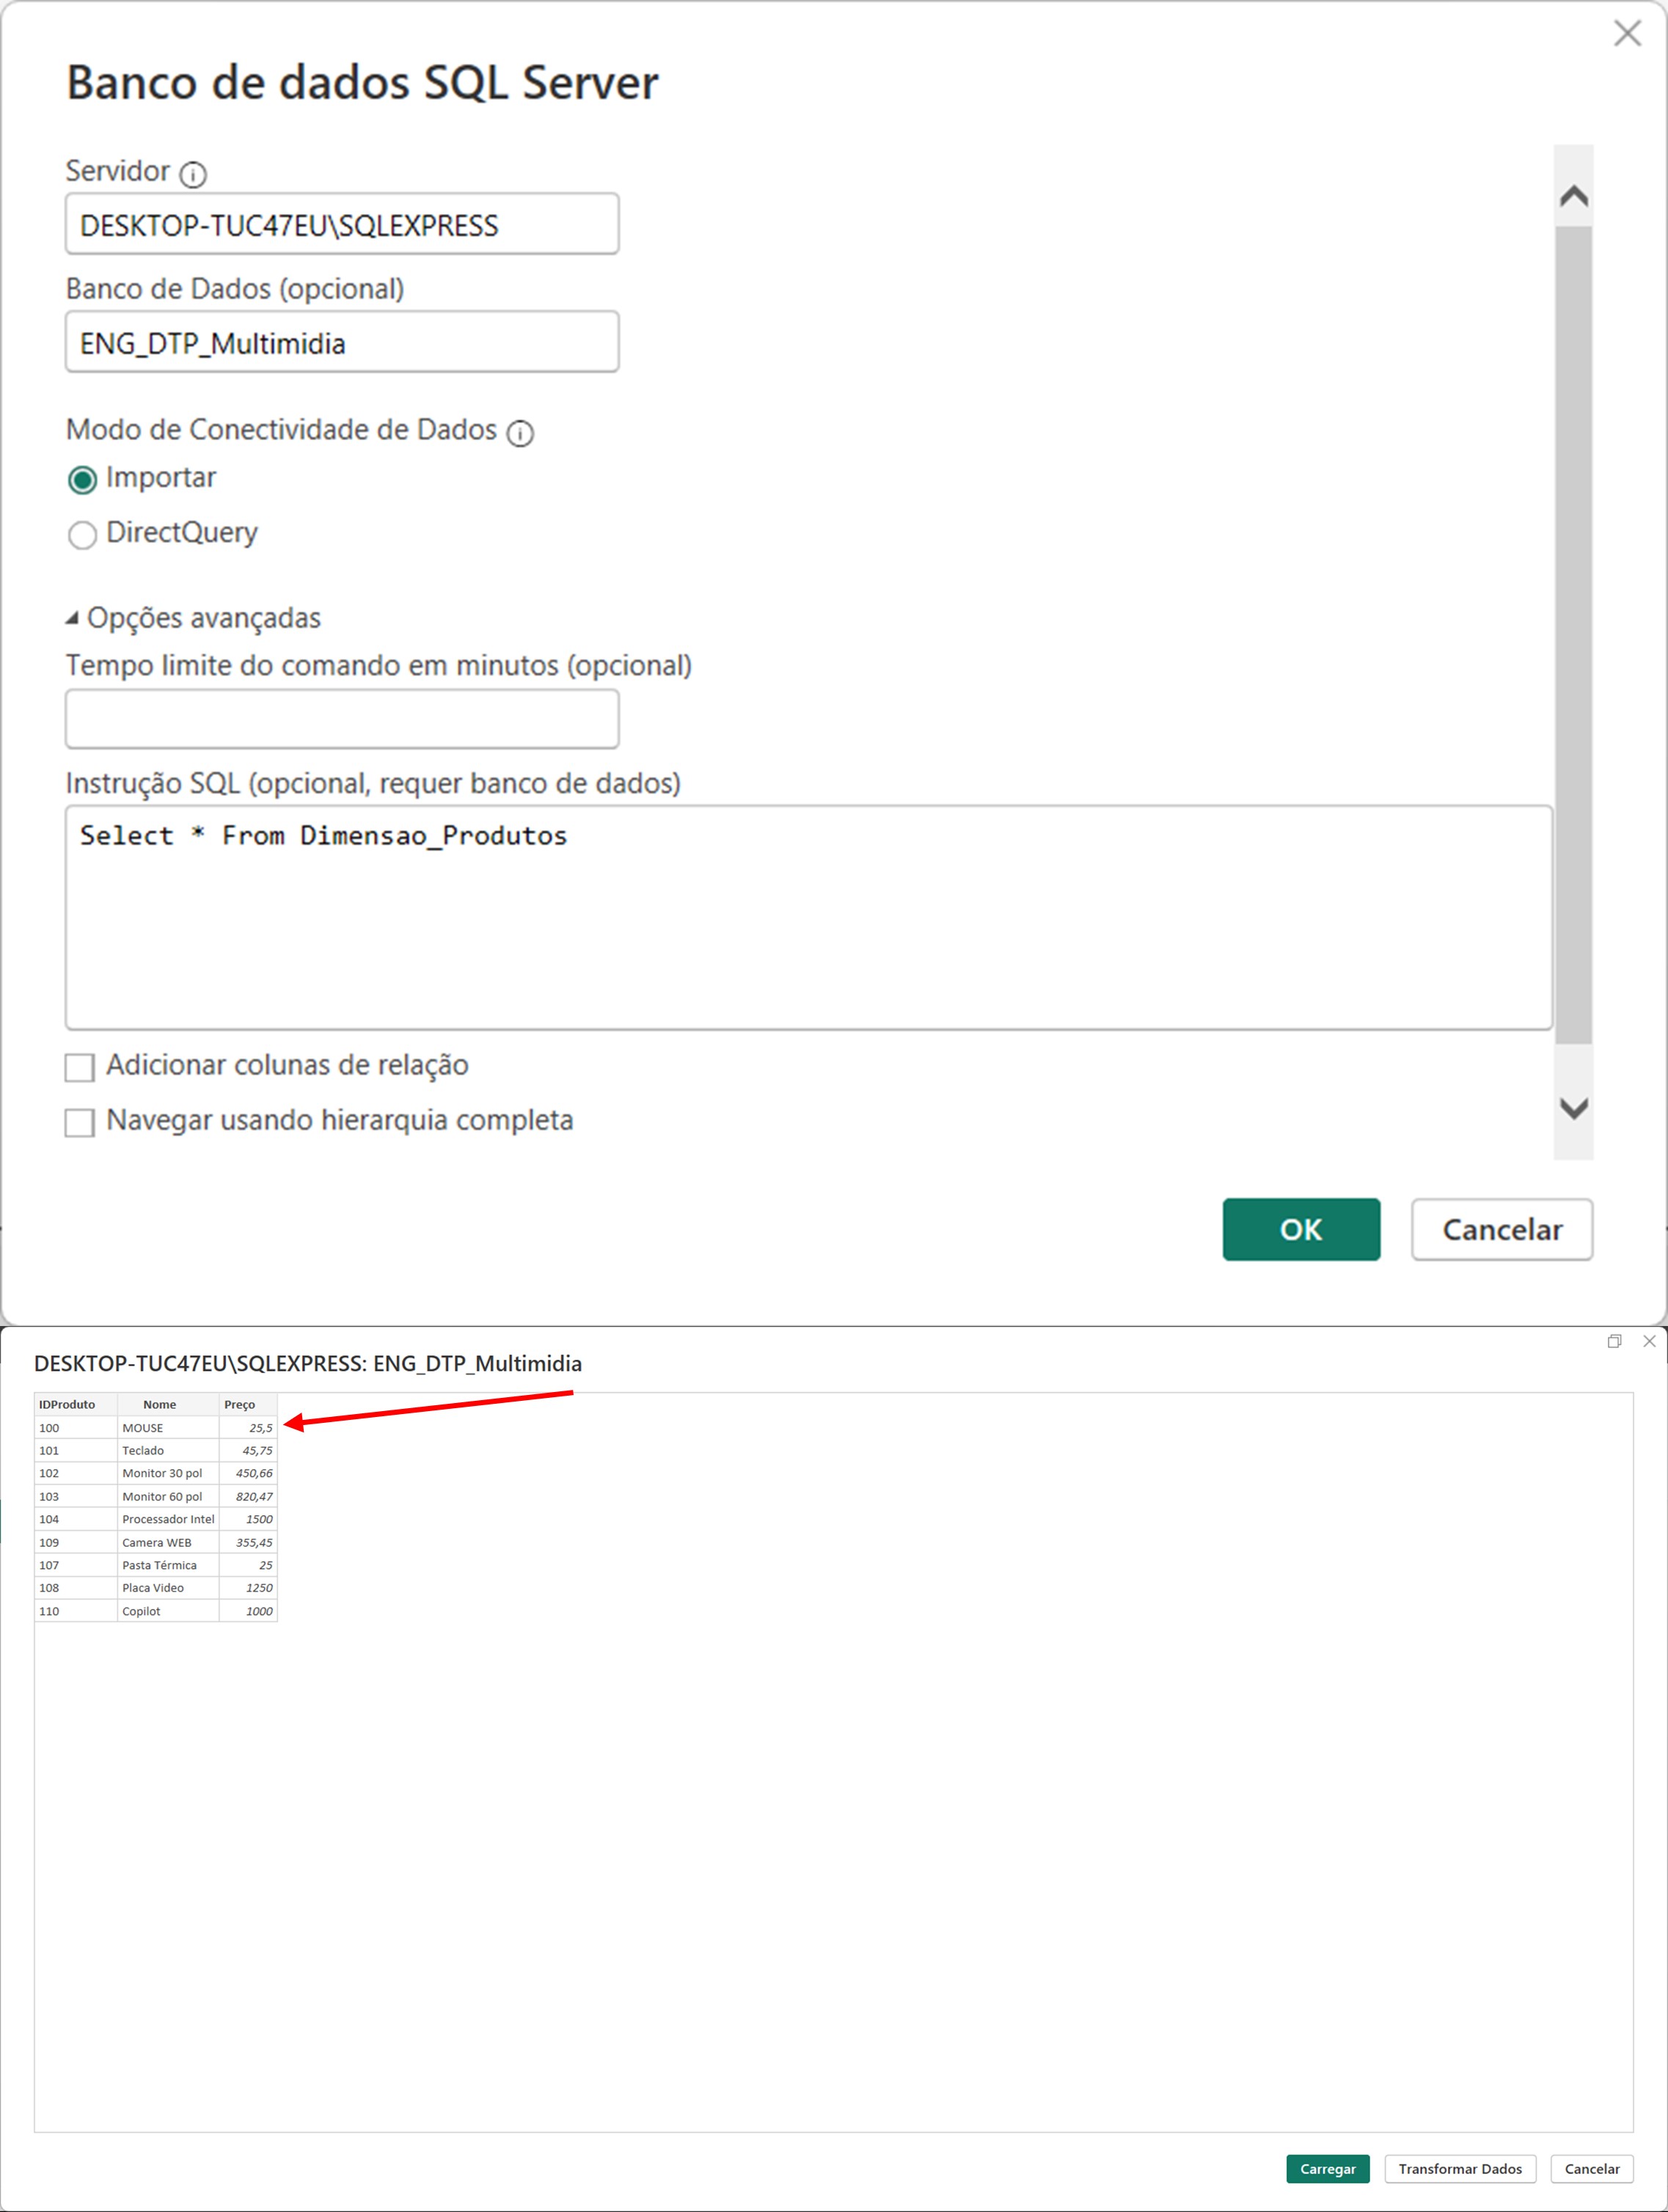Screen dimensions: 1668x2212
Task: Select the MOUSE cell
Action: [x=168, y=1428]
